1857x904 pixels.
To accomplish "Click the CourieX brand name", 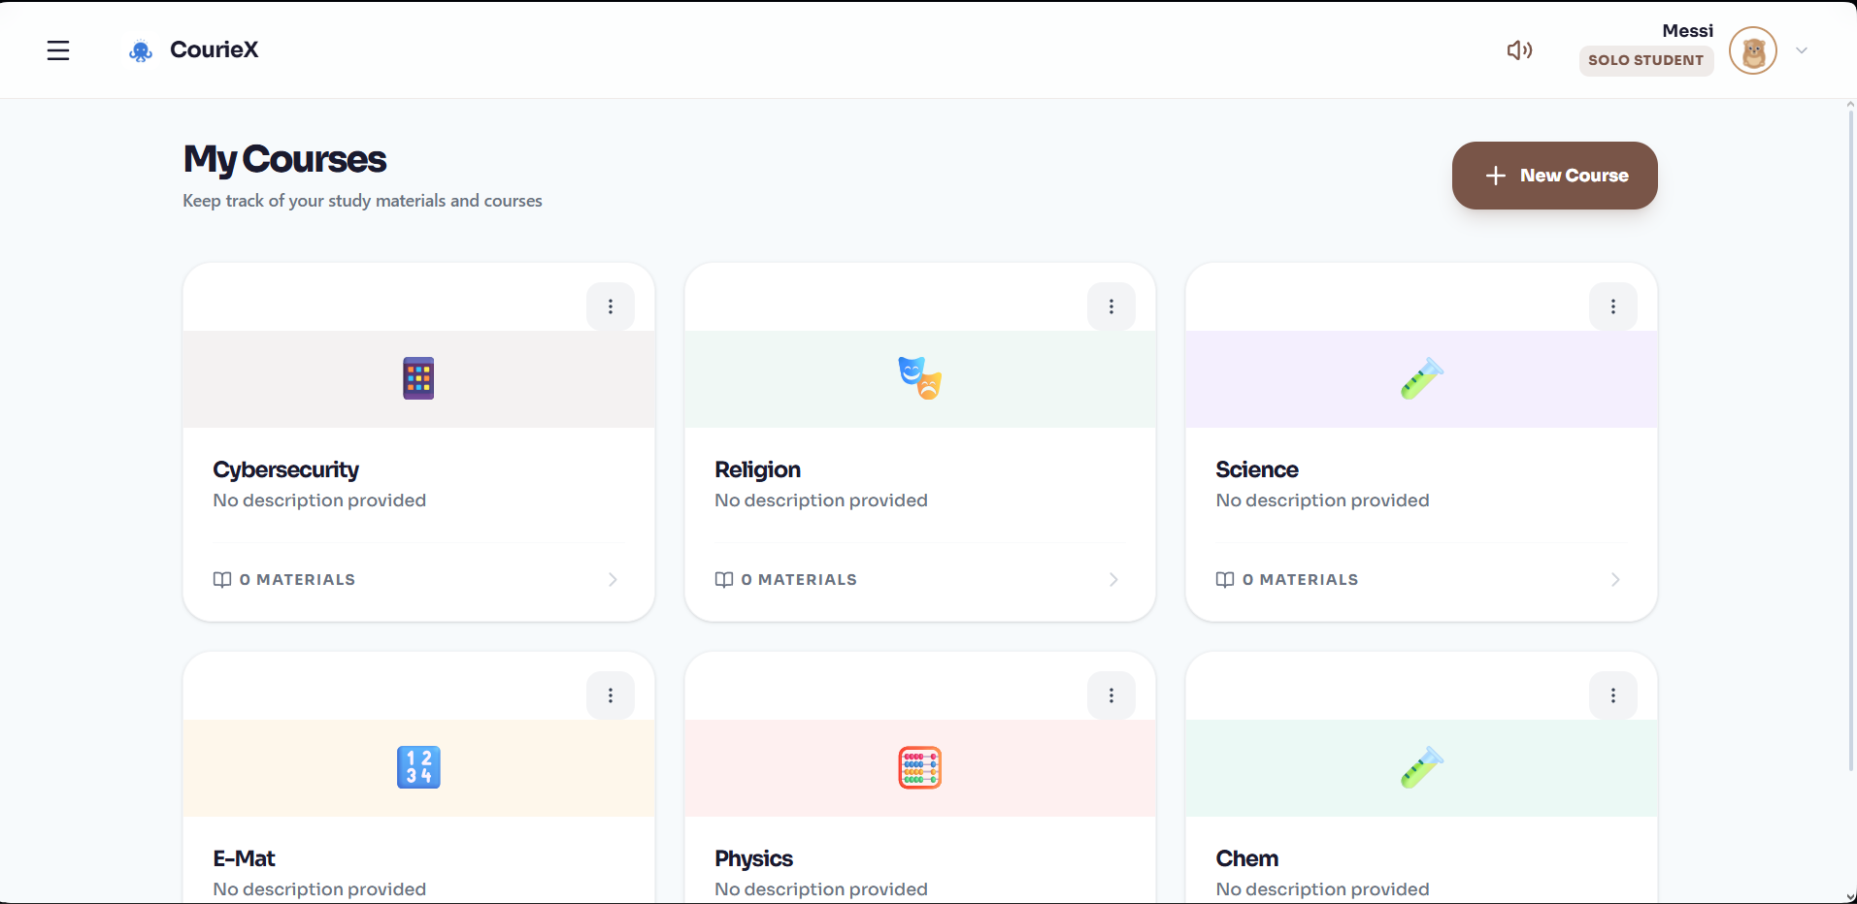I will (215, 49).
